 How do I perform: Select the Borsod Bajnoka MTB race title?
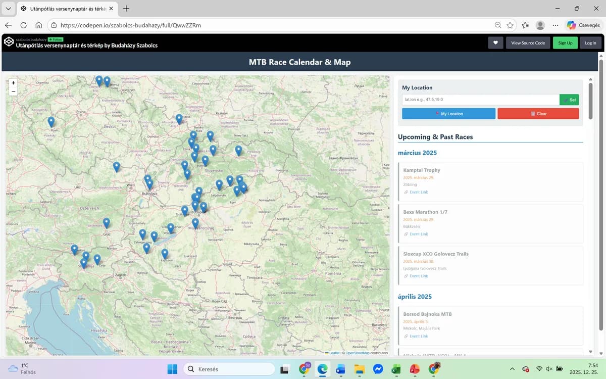(427, 314)
